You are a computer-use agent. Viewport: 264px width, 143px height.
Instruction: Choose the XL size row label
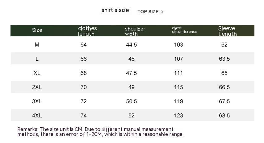37,73
